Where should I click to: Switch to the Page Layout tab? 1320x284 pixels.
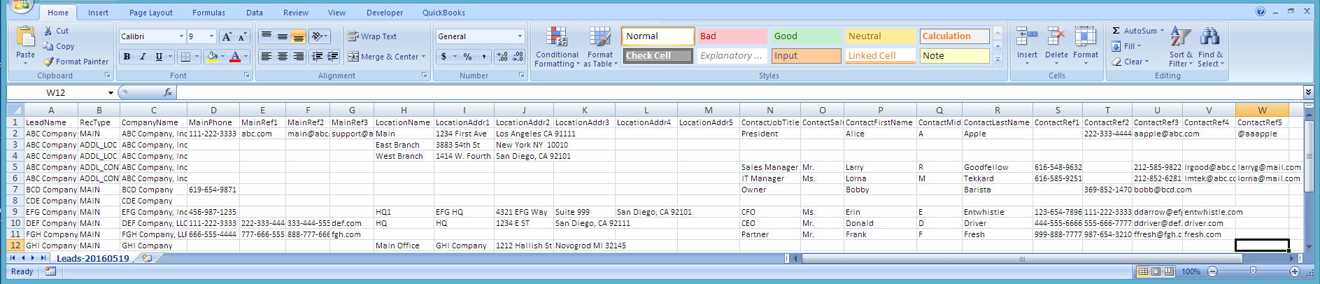coord(150,13)
